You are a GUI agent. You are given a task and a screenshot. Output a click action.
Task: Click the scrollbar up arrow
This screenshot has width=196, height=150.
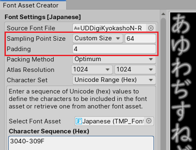pos(164,14)
